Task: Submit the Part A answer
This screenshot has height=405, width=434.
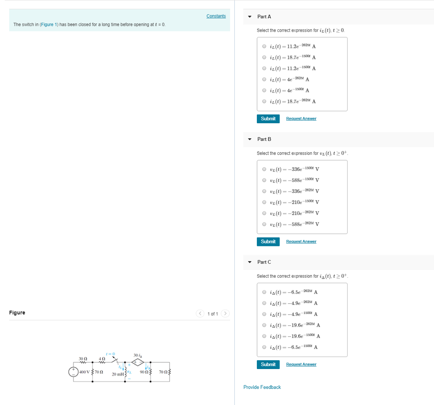Action: [268, 118]
